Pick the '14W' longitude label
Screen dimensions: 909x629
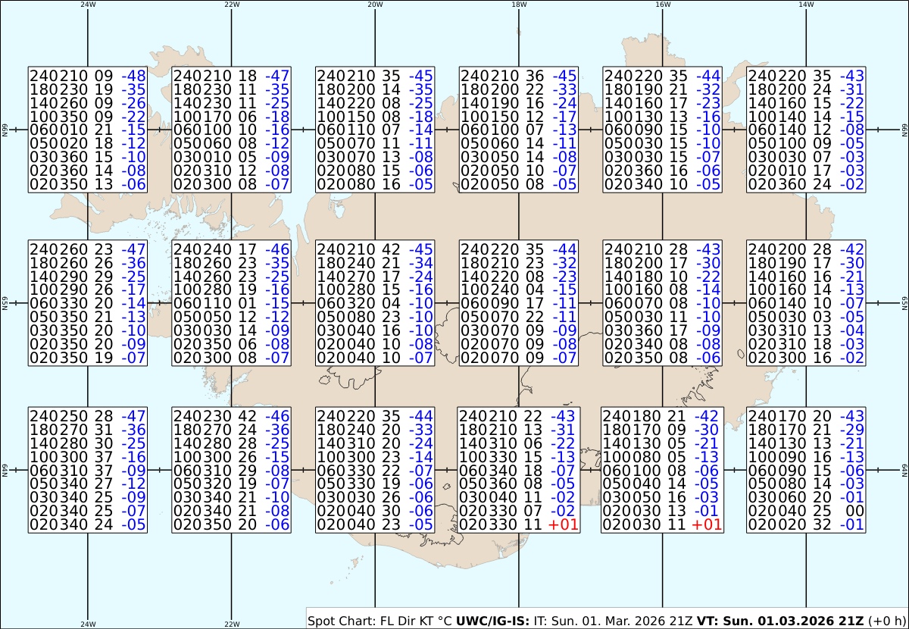pyautogui.click(x=807, y=5)
